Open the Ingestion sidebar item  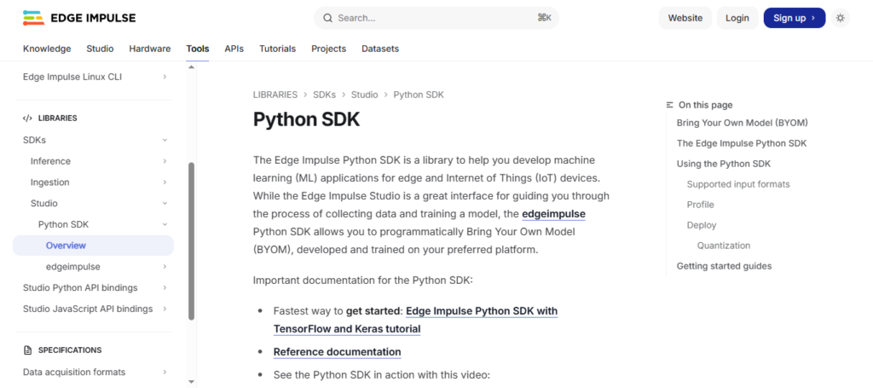[50, 182]
